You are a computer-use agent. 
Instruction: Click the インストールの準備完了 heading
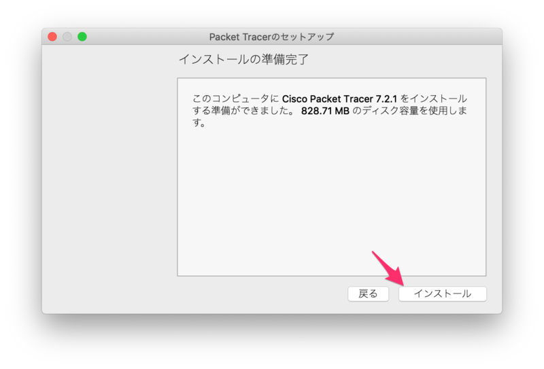243,59
